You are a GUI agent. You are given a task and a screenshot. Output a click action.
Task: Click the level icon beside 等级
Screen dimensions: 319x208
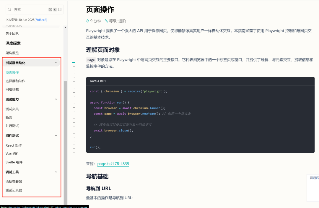[x=106, y=21]
